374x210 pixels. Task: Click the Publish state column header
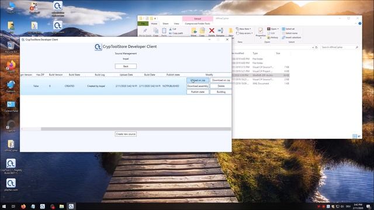click(x=173, y=75)
